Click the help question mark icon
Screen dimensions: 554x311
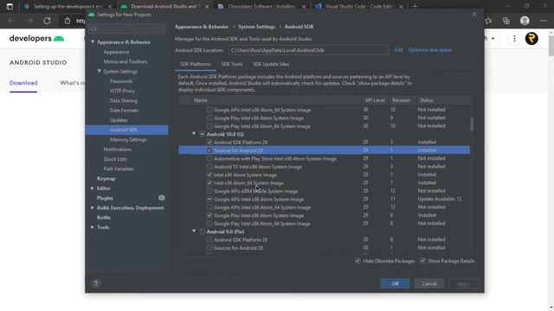click(x=96, y=283)
